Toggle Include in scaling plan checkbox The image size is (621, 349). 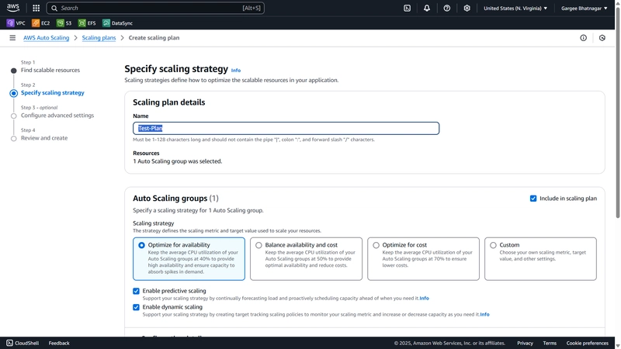point(533,199)
